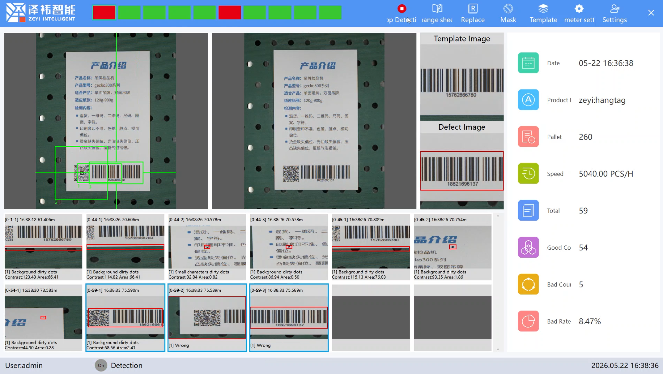Open defect thumbnail 0-44-3
This screenshot has height=374, width=663.
tap(289, 247)
